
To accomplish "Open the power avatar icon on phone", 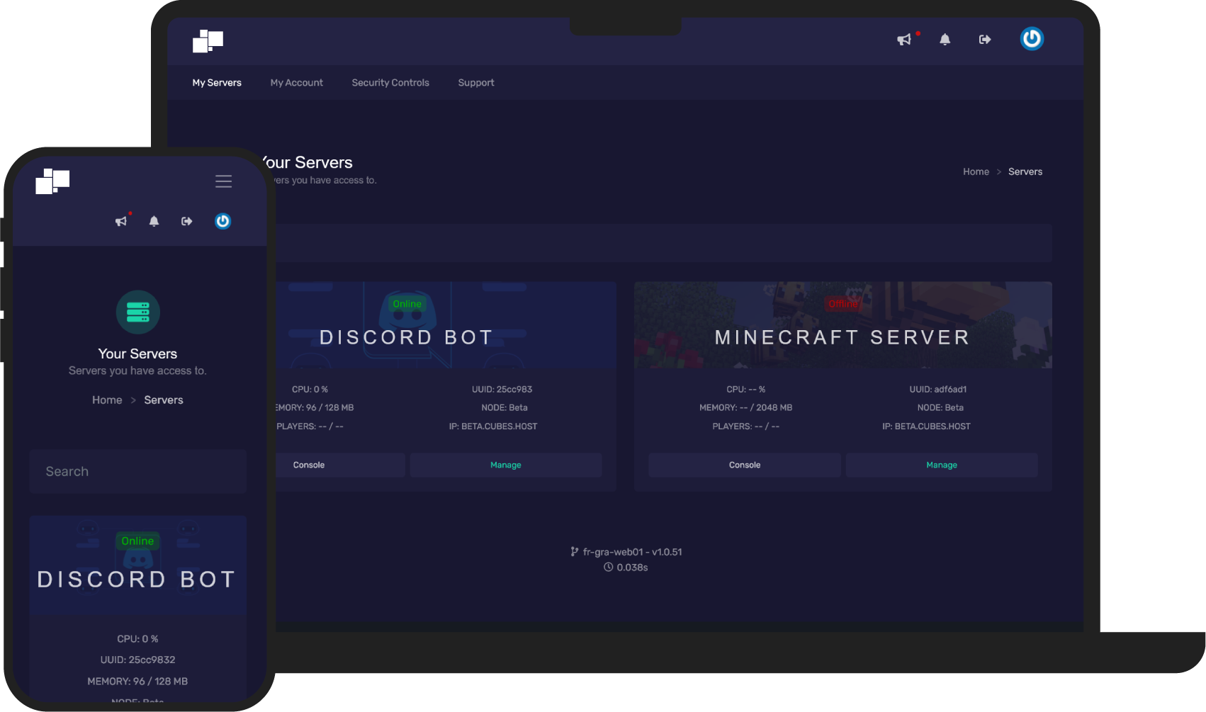I will point(222,221).
